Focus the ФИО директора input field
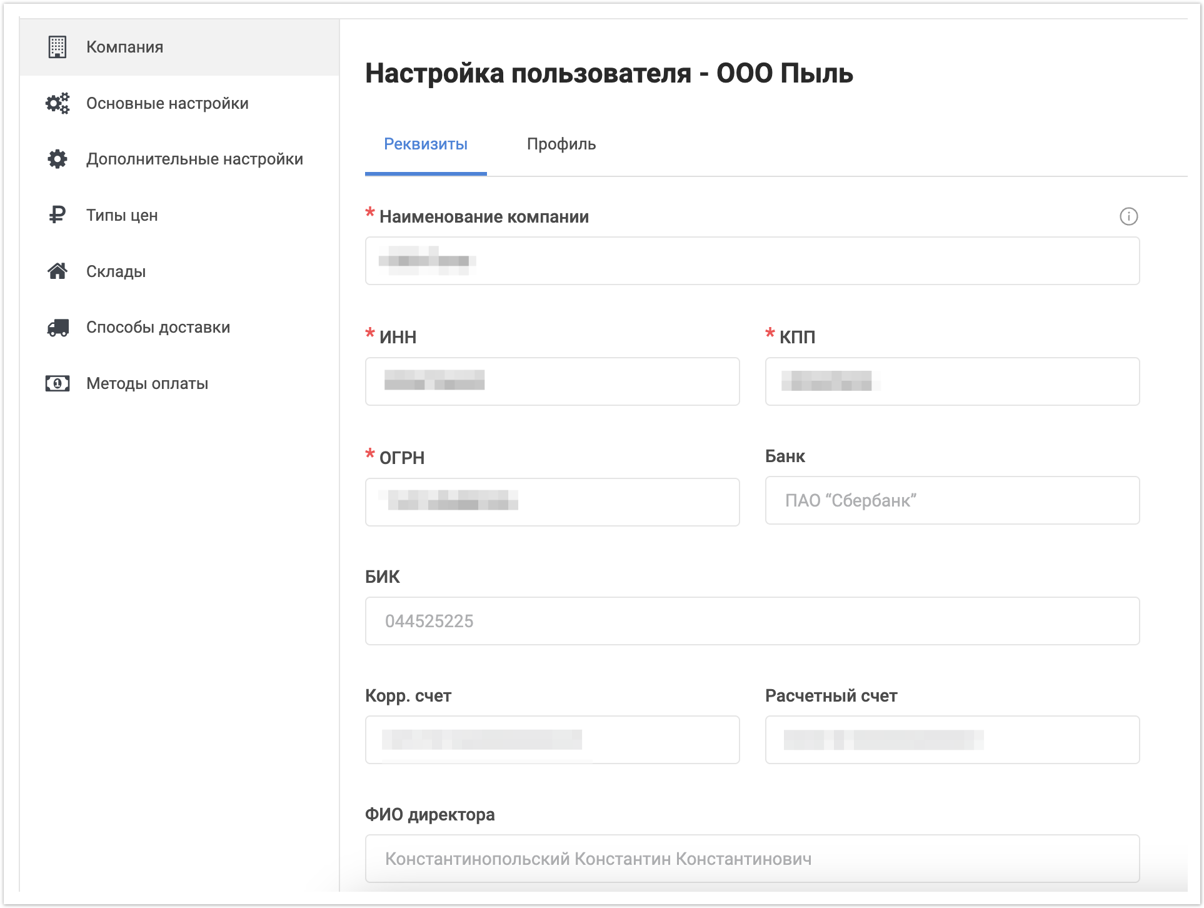This screenshot has height=908, width=1204. [751, 859]
